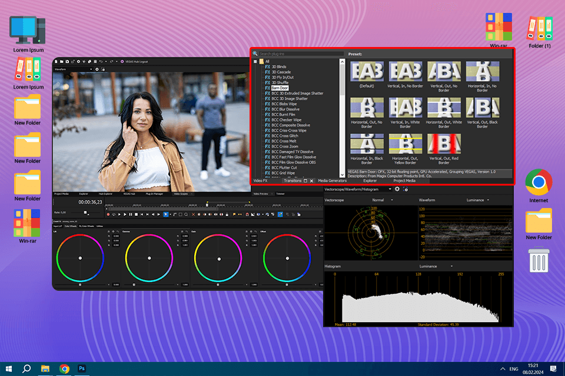The width and height of the screenshot is (565, 376).
Task: Switch to the Plug-In Manager tab
Action: click(x=154, y=194)
